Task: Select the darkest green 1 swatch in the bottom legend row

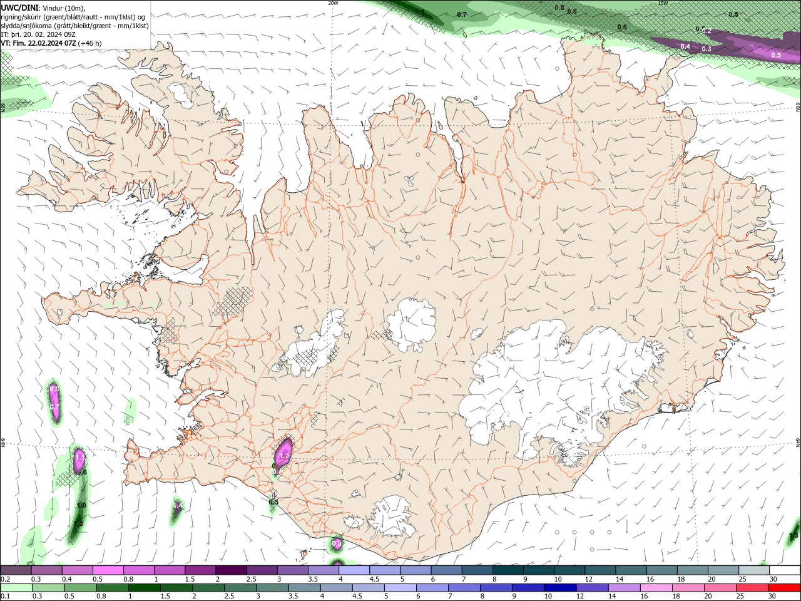Action: click(x=144, y=588)
